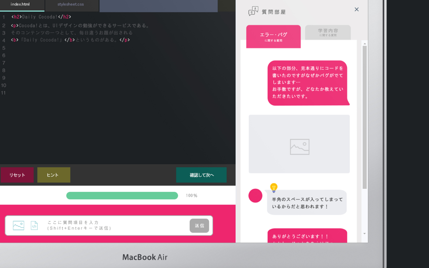
Task: Select the エラー・バグ question tab
Action: pos(273,36)
